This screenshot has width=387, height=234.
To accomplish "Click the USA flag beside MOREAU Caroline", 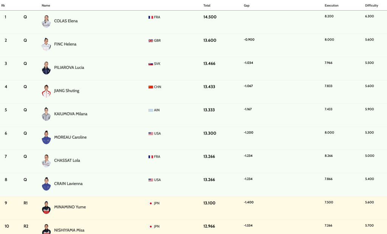I will [150, 133].
